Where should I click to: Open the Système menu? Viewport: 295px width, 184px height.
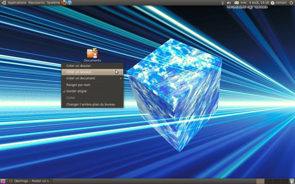tap(53, 3)
